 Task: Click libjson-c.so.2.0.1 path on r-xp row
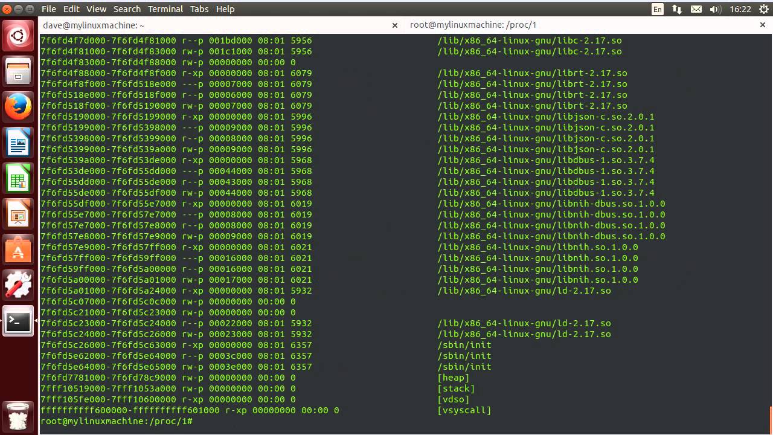point(546,117)
